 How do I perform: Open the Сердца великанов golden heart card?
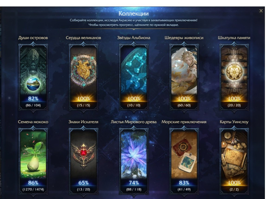(x=84, y=78)
